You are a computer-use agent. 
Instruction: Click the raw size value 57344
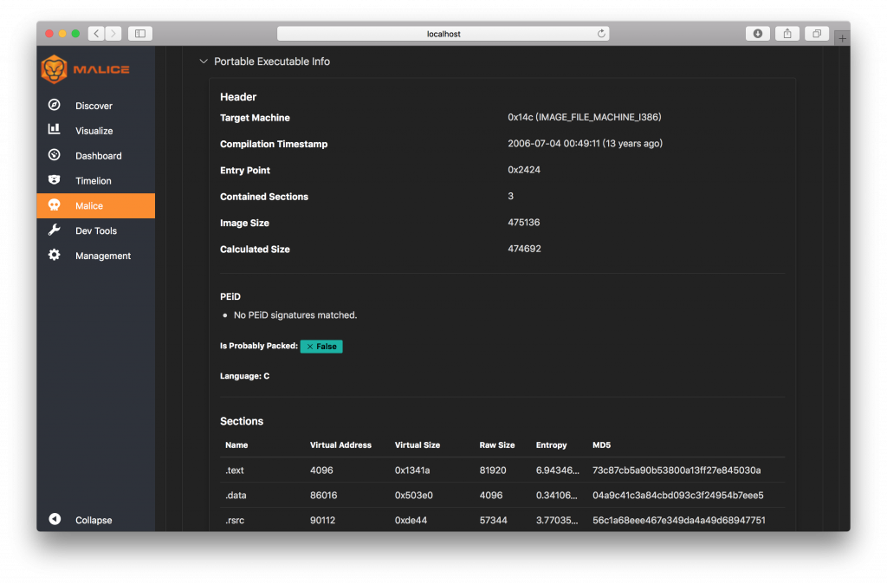[x=493, y=520]
